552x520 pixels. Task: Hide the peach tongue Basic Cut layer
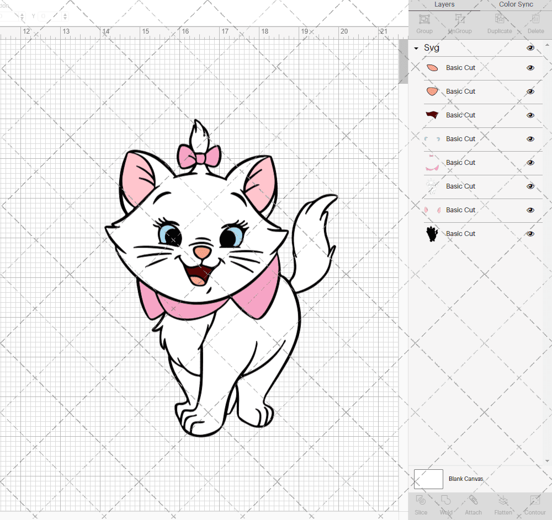(530, 68)
